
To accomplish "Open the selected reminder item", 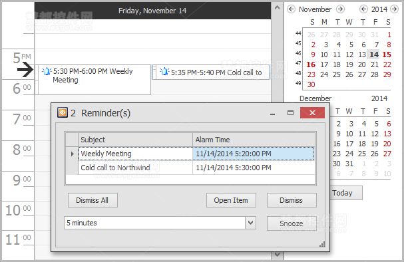I will [231, 200].
